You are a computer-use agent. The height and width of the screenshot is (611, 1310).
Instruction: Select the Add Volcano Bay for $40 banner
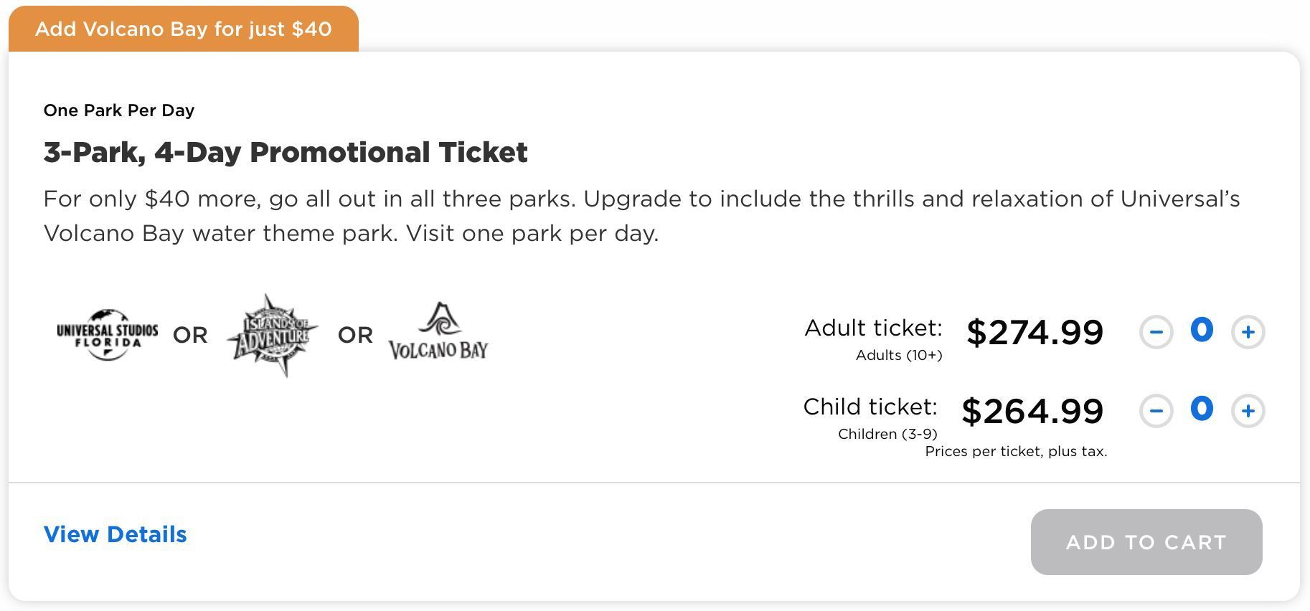[184, 29]
